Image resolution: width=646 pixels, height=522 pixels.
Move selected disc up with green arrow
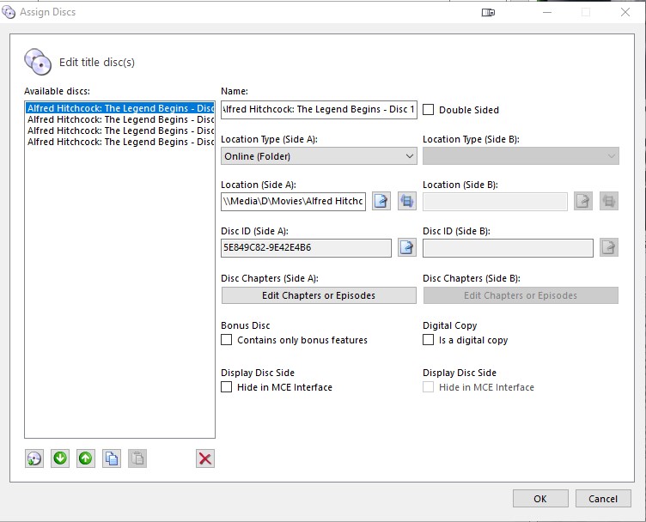86,458
